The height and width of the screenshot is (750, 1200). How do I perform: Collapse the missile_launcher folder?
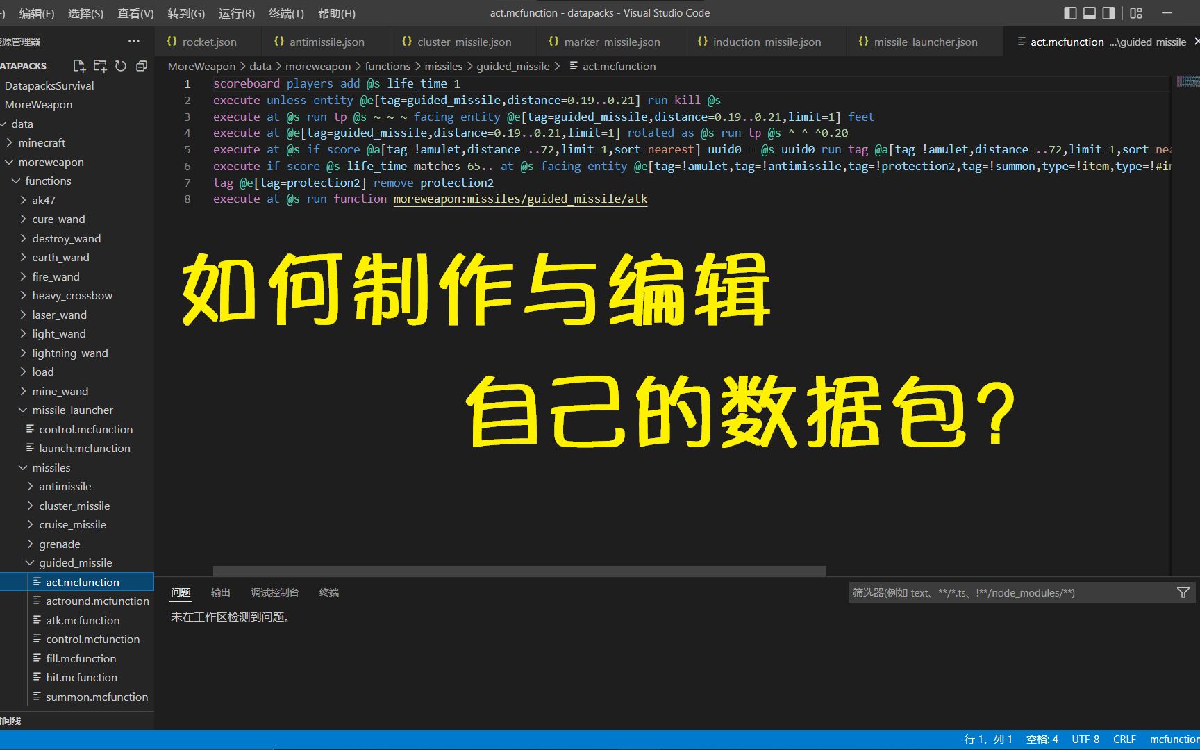click(x=76, y=410)
